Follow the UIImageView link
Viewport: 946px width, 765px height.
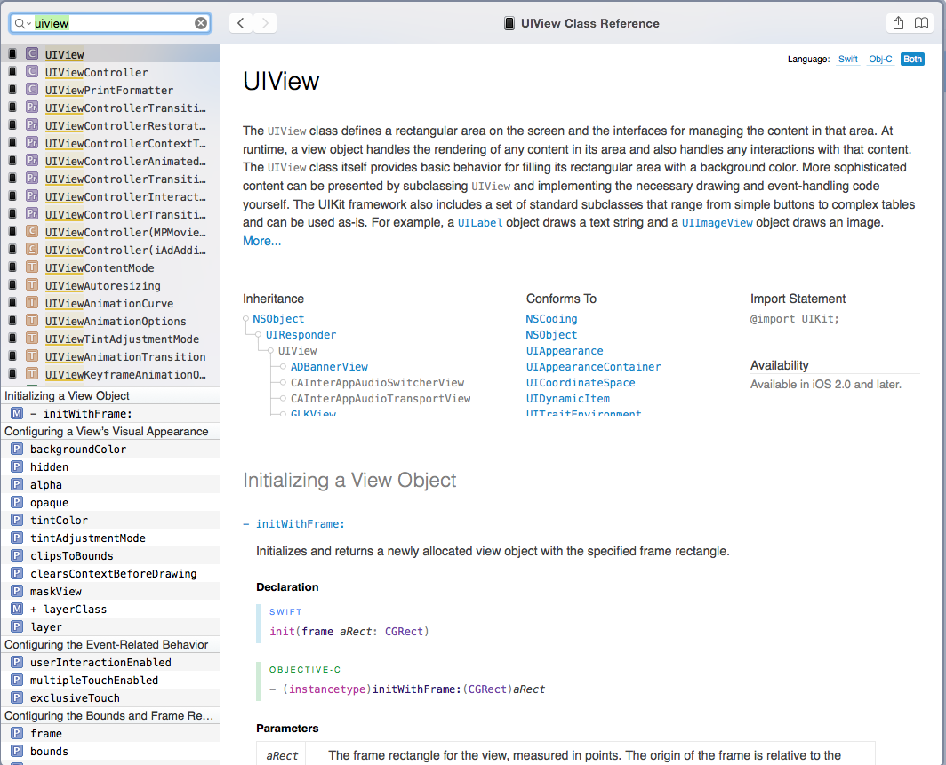(x=717, y=222)
